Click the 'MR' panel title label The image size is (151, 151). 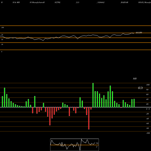tap(135, 79)
